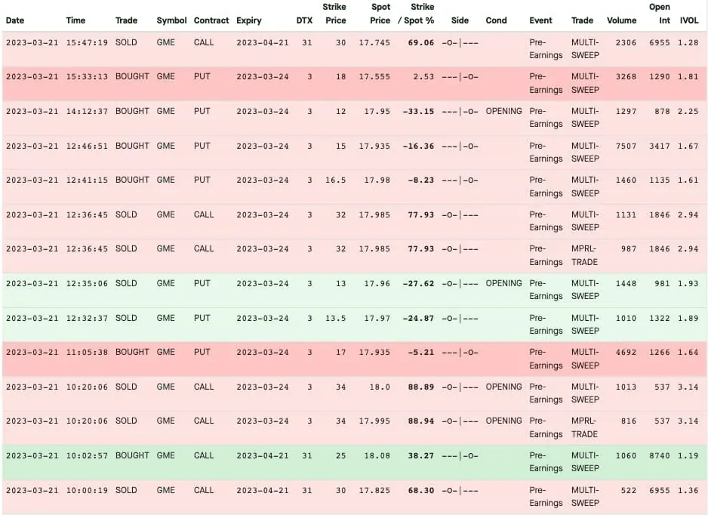Click Strike/Spot value -16.36

[418, 146]
